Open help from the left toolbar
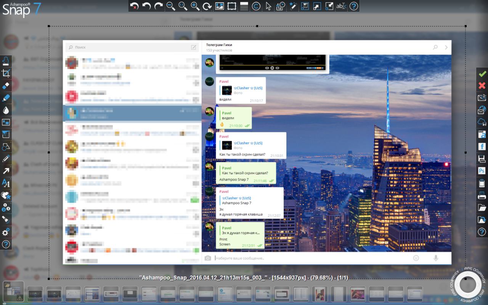The width and height of the screenshot is (488, 305). (x=6, y=244)
